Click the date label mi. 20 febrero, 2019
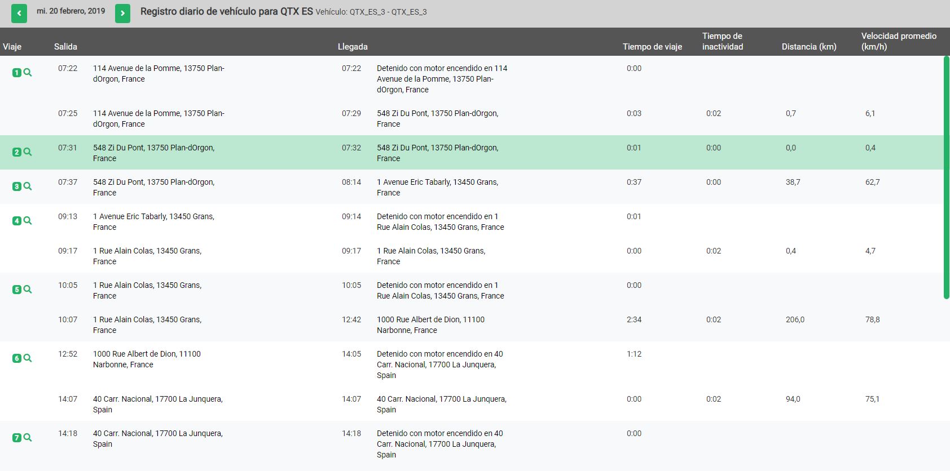 point(71,11)
